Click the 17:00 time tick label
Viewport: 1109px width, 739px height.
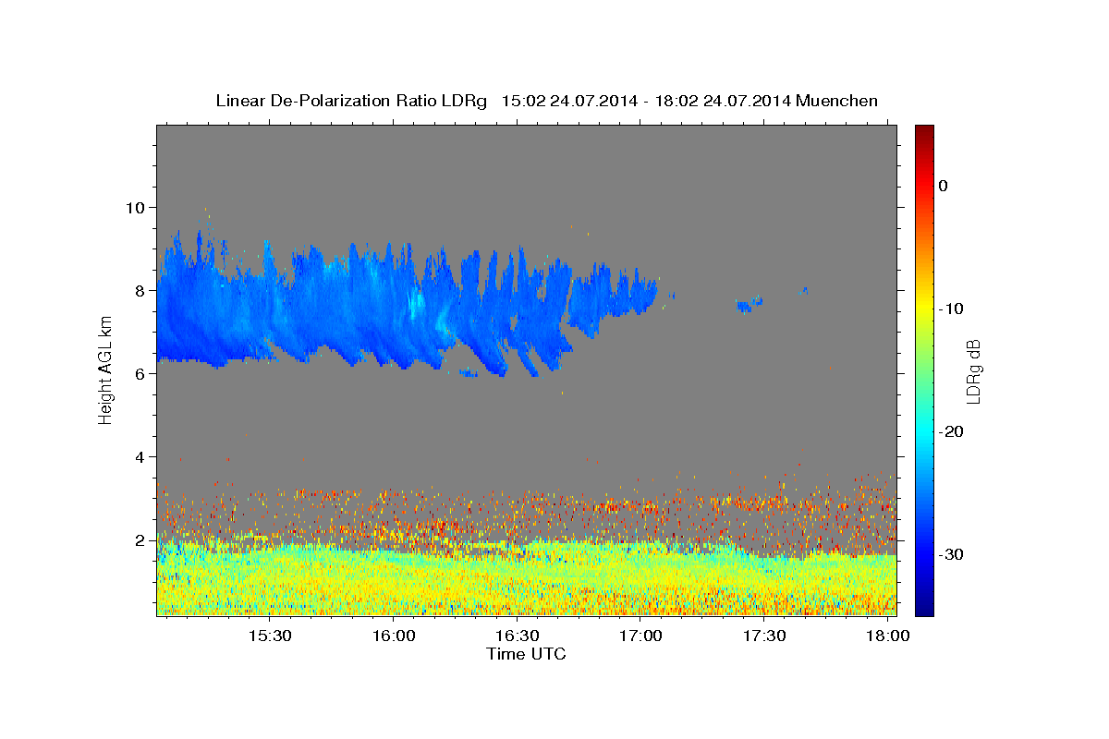[x=640, y=636]
